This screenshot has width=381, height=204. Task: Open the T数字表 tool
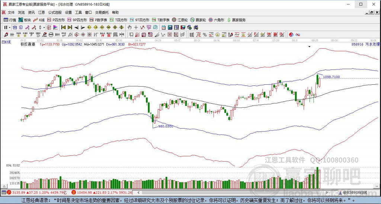tap(161, 20)
